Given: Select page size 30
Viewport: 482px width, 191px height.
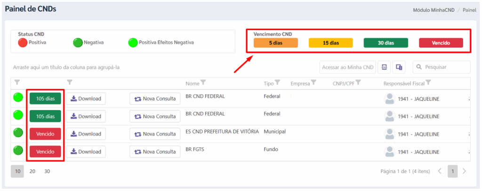Looking at the screenshot, I should (47, 171).
